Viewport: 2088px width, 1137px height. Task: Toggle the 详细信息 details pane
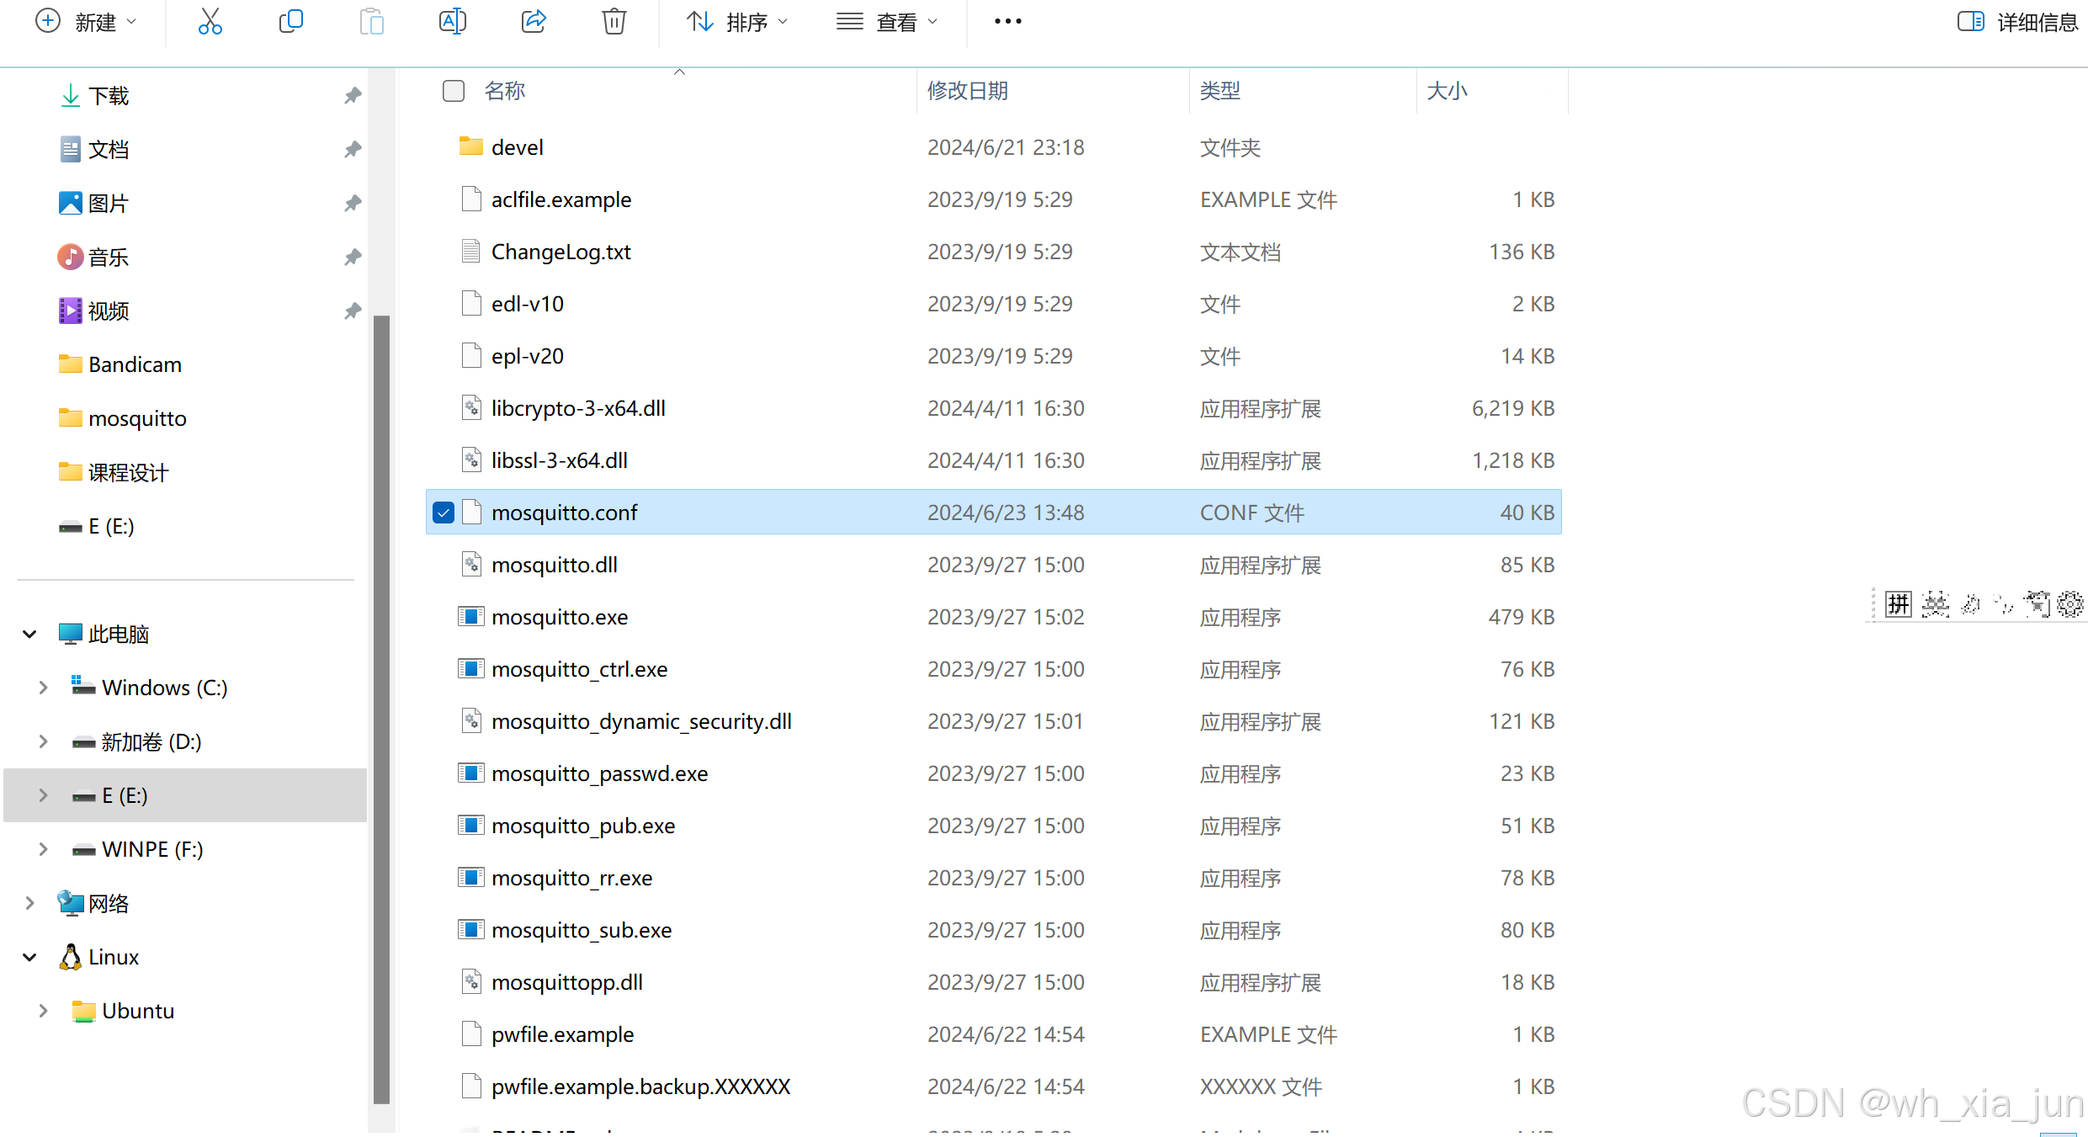tap(2017, 22)
